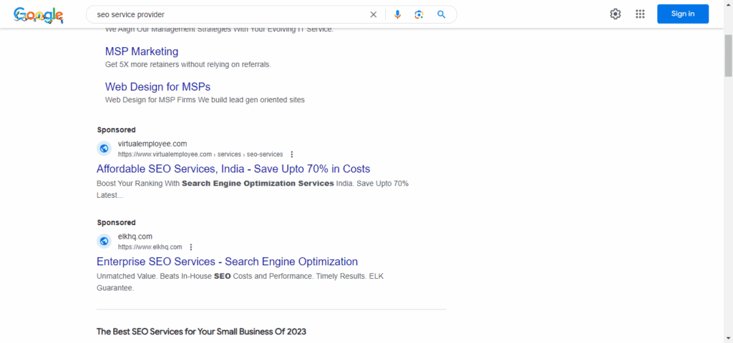The height and width of the screenshot is (343, 733).
Task: Click 'The Best SEO Services for Your Small Business' heading
Action: pos(201,332)
